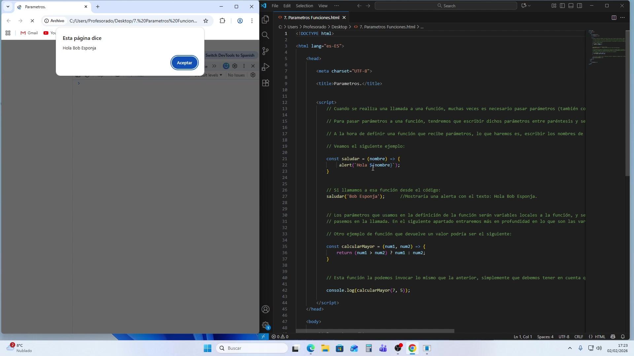Open File Explorer from the taskbar
This screenshot has height=356, width=634.
pos(325,348)
